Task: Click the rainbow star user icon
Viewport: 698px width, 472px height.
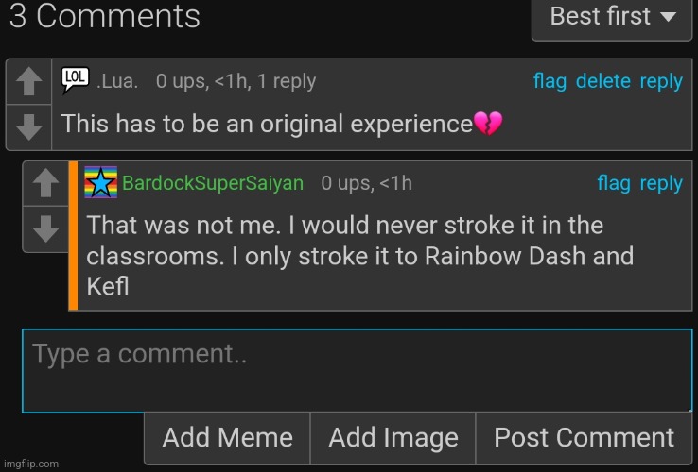Action: tap(100, 182)
